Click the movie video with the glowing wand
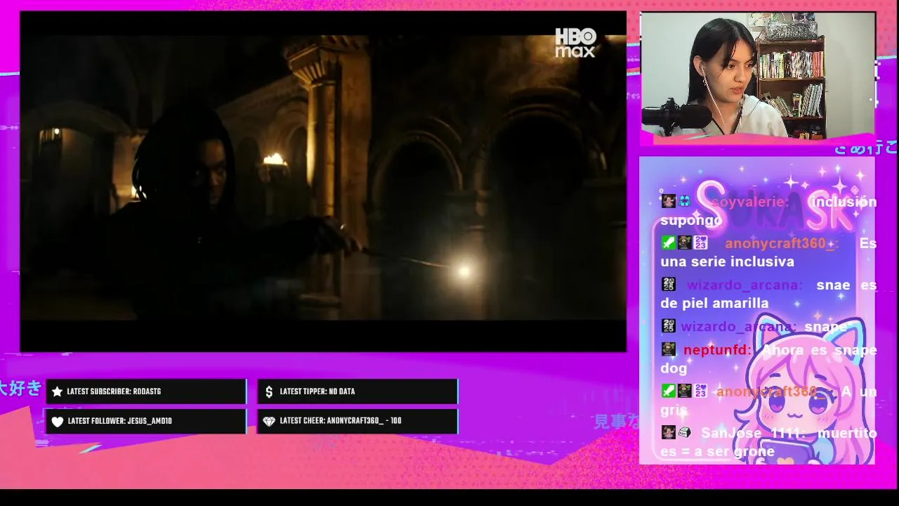 [x=323, y=181]
